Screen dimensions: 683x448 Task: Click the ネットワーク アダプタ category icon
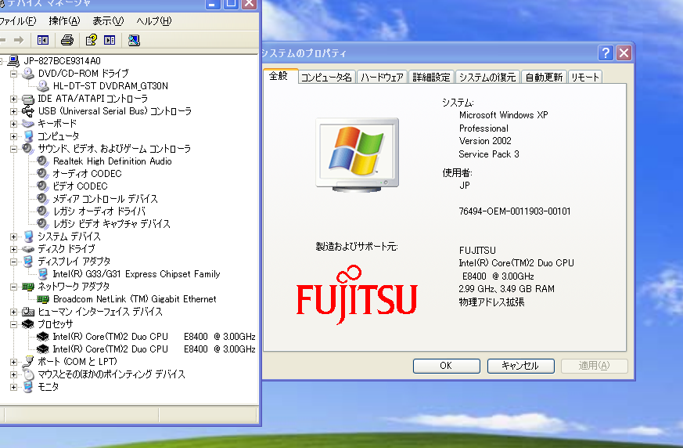pyautogui.click(x=28, y=287)
